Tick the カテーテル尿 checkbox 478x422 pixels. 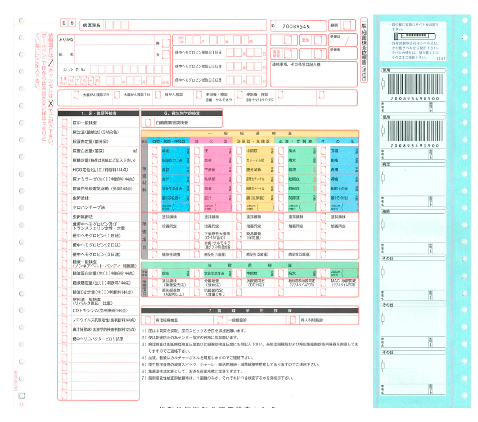tap(239, 160)
